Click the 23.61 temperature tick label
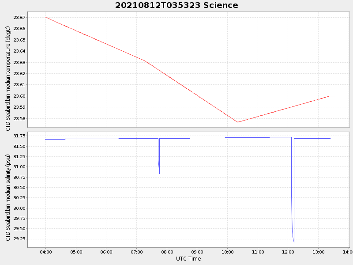This screenshot has width=353, height=265. pos(19,85)
